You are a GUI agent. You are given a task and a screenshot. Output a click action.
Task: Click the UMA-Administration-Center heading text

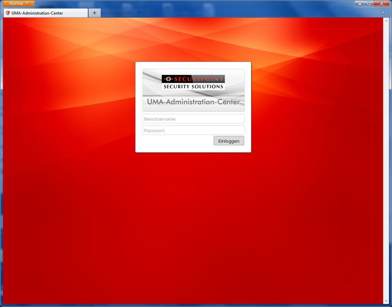pyautogui.click(x=193, y=102)
